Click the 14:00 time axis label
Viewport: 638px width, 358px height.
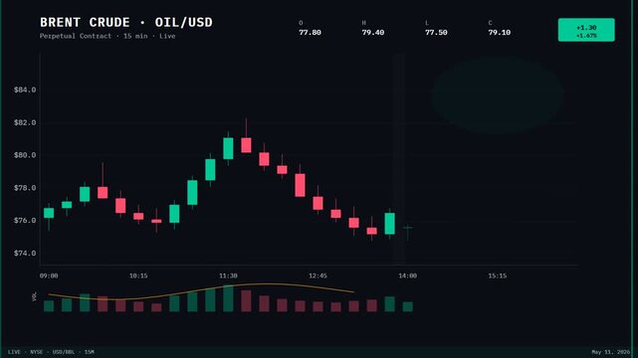(x=407, y=275)
